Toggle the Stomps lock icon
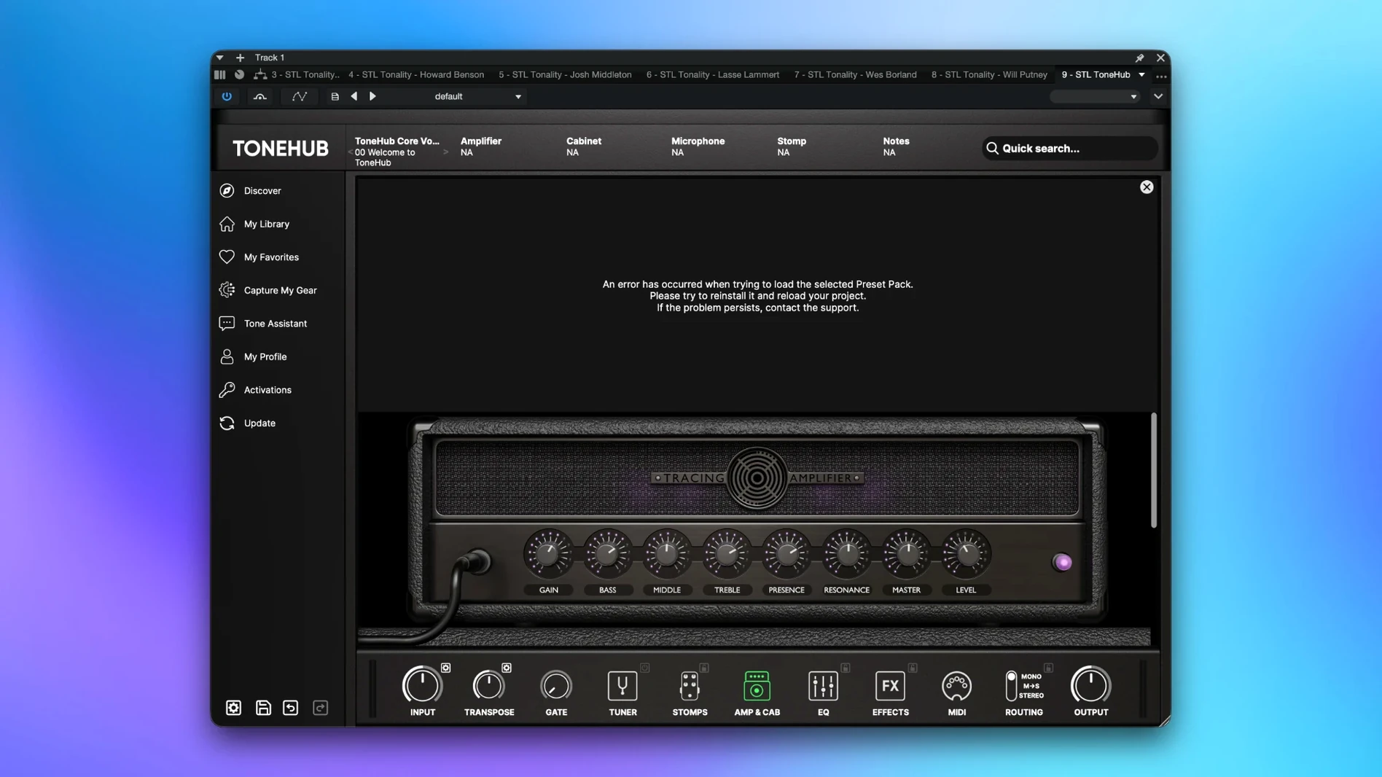The height and width of the screenshot is (777, 1382). point(704,668)
